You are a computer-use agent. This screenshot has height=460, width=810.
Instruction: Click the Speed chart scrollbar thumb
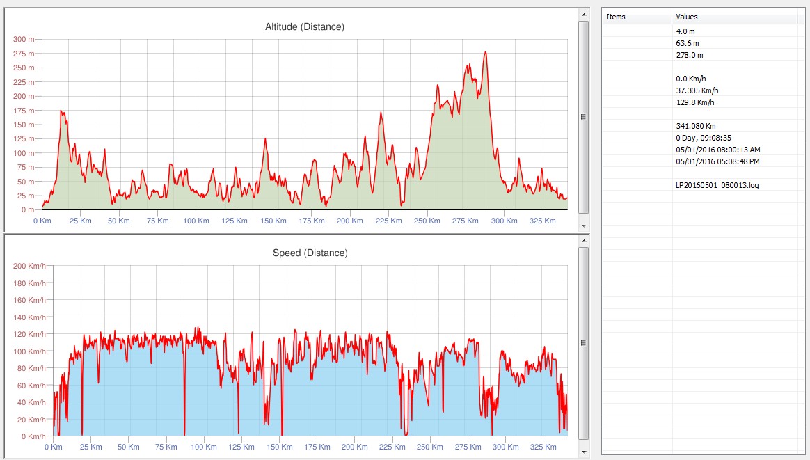[x=583, y=342]
